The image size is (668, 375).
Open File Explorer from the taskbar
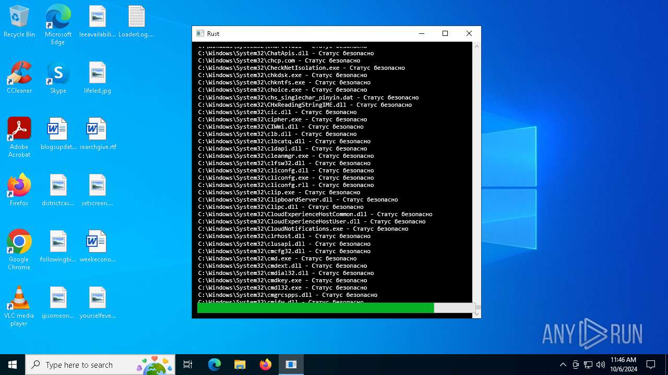[x=240, y=365]
